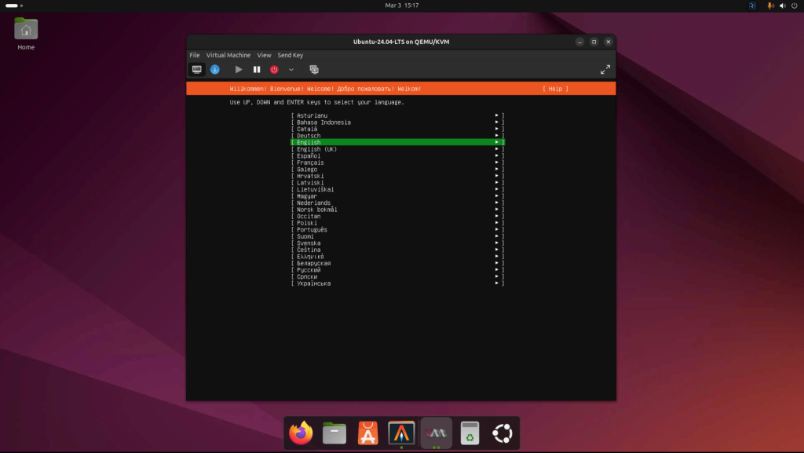
Task: Open Virtual Machine Manager from the dock
Action: (435, 433)
